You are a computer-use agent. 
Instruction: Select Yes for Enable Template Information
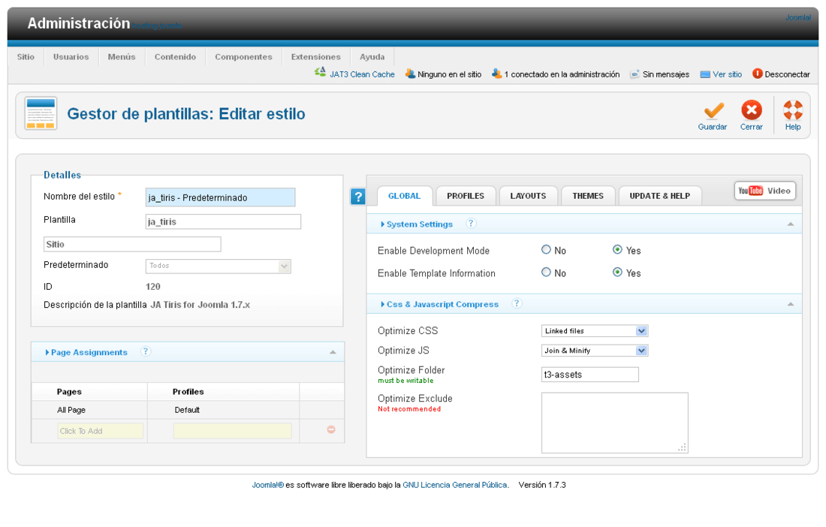pyautogui.click(x=617, y=273)
